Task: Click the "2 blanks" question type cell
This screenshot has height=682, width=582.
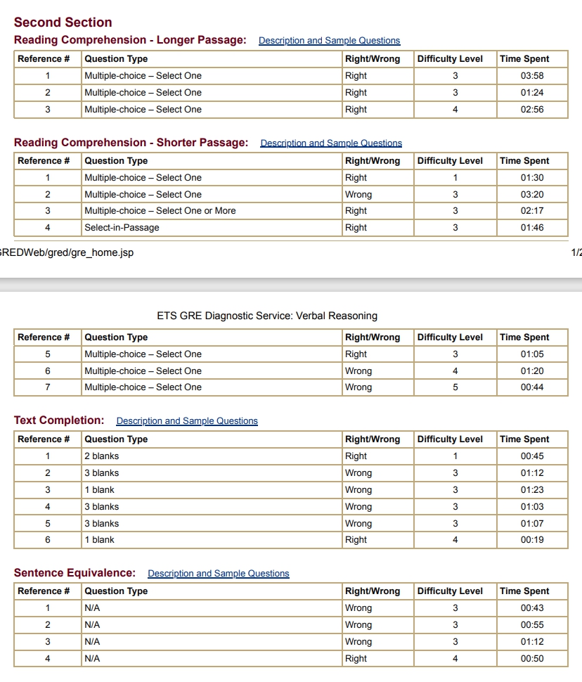Action: click(212, 456)
